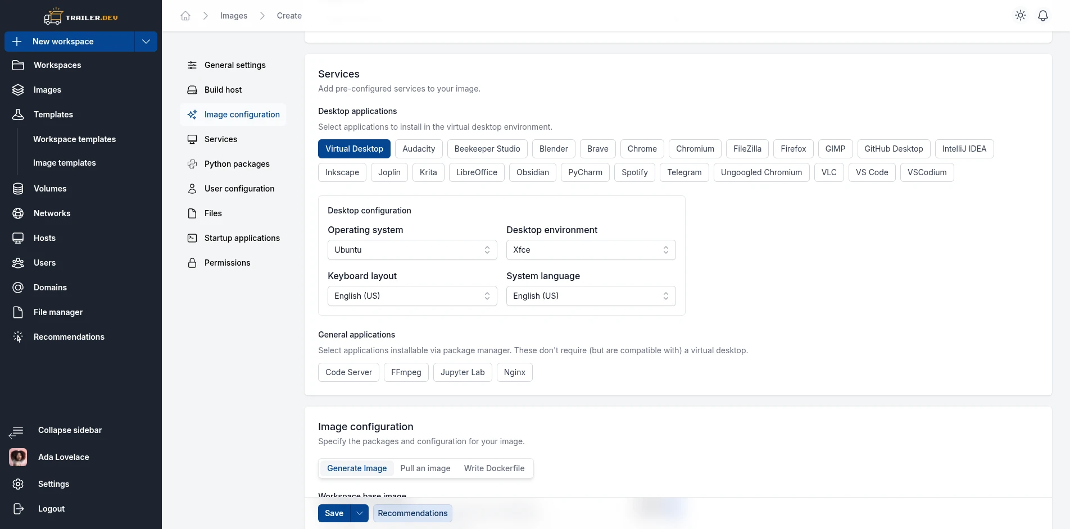This screenshot has height=529, width=1070.
Task: Toggle the Obsidian application chip
Action: (x=533, y=172)
